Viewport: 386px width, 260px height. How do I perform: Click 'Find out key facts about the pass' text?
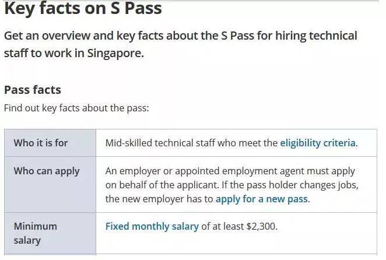[76, 108]
